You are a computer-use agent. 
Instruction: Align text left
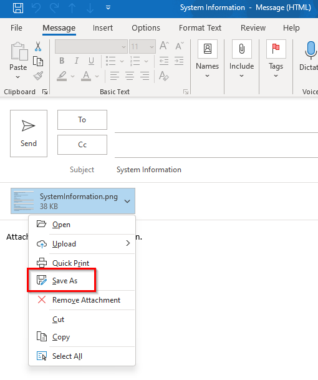[115, 76]
